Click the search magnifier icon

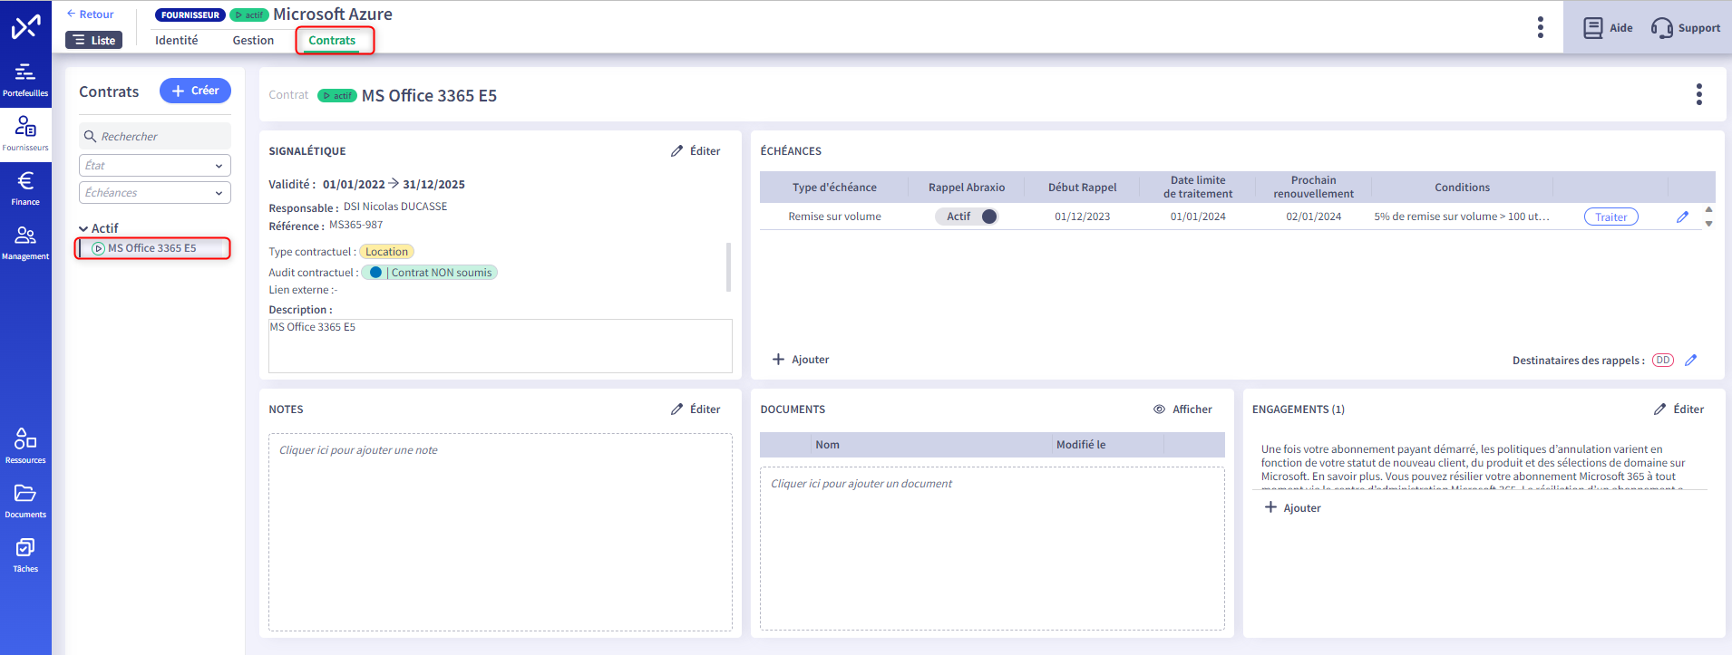coord(90,136)
